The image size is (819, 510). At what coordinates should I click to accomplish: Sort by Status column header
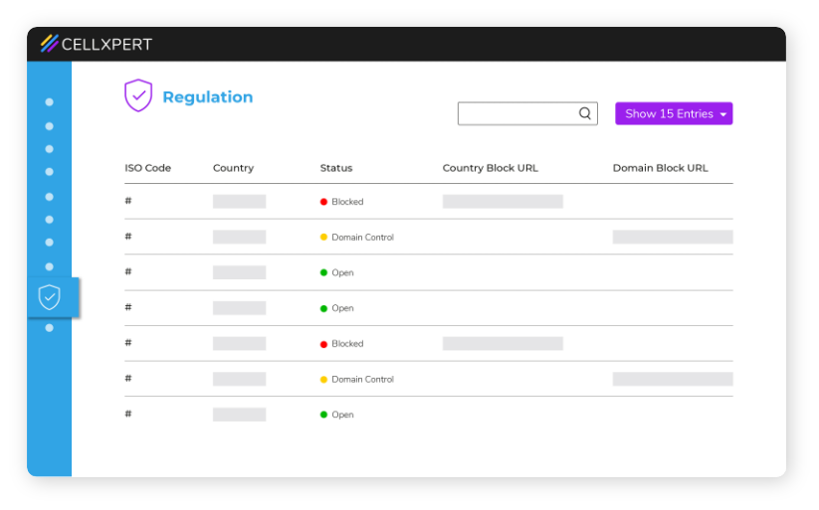click(336, 168)
